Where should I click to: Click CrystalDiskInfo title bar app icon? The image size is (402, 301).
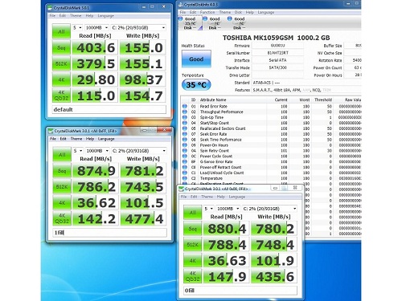181,4
